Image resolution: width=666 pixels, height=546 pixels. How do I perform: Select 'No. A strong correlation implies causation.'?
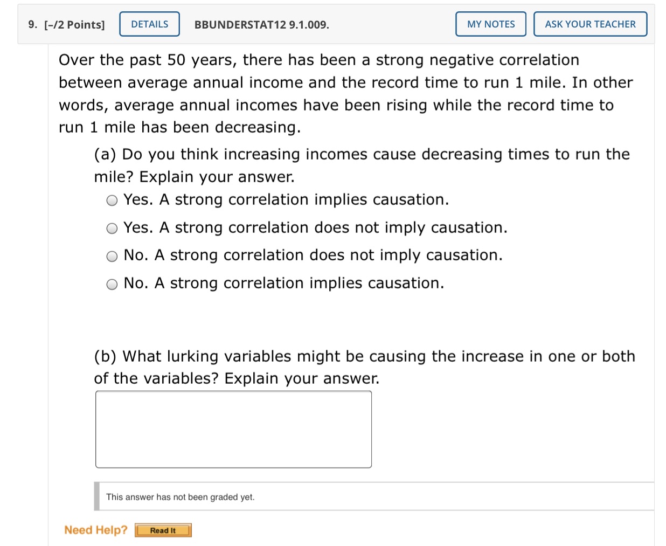(x=112, y=284)
